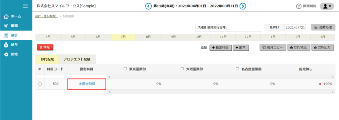Switch to プロジェクト配賦 tab
339x120 pixels.
click(77, 59)
